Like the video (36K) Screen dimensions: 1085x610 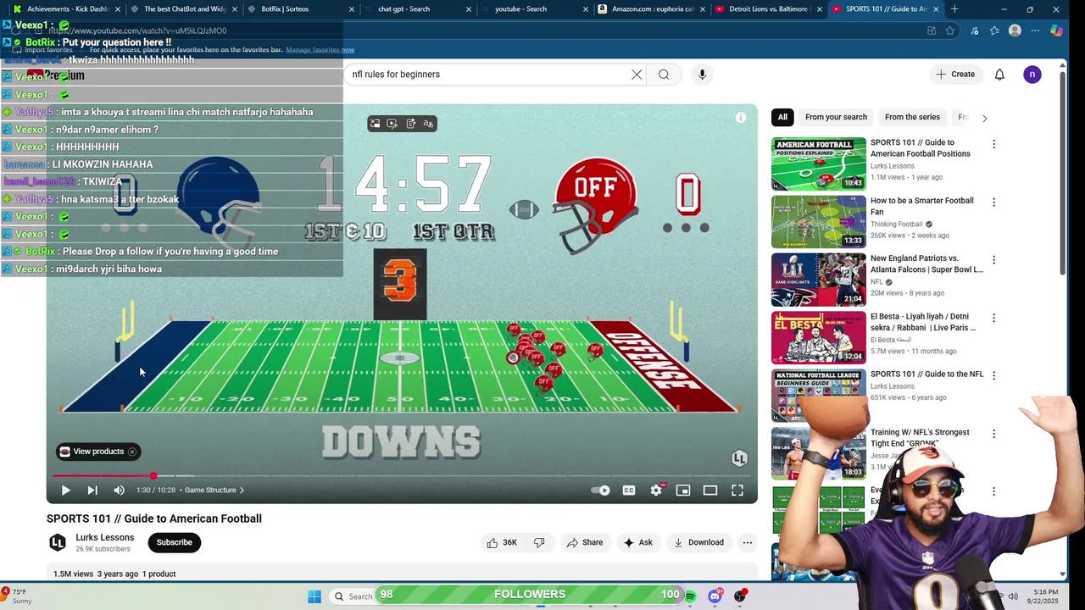click(x=502, y=542)
